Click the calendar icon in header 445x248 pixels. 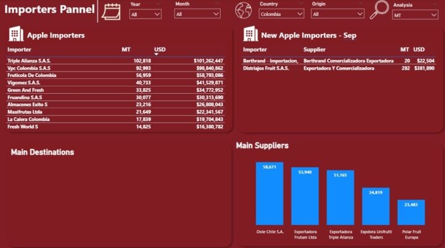111,11
